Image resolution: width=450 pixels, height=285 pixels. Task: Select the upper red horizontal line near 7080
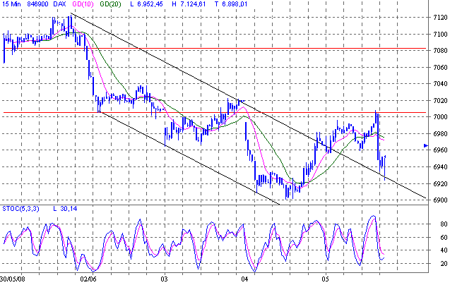pos(215,49)
